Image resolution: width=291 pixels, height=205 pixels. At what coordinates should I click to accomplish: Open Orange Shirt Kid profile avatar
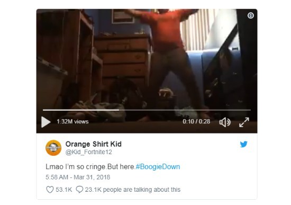pyautogui.click(x=53, y=148)
